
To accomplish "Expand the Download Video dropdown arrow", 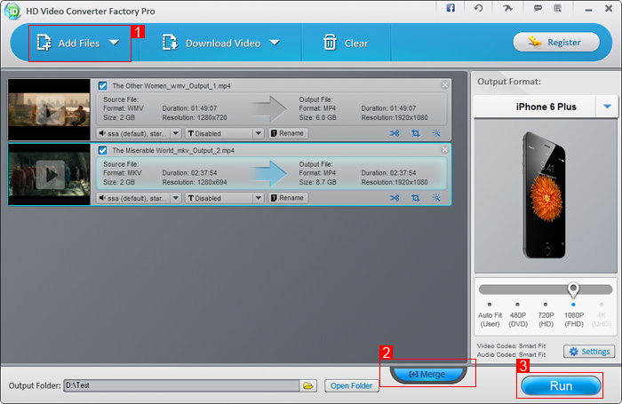I will [275, 43].
